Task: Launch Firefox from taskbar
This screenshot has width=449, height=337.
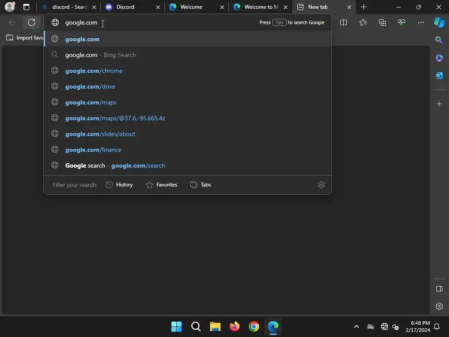Action: (x=235, y=326)
